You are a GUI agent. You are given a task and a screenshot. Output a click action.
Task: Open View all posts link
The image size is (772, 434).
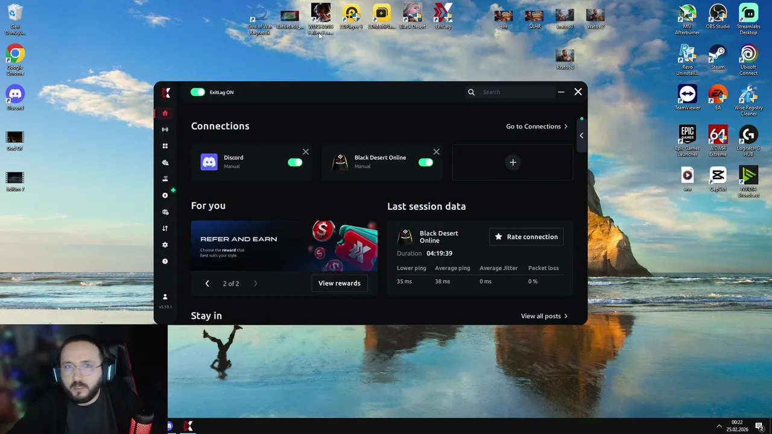click(544, 316)
